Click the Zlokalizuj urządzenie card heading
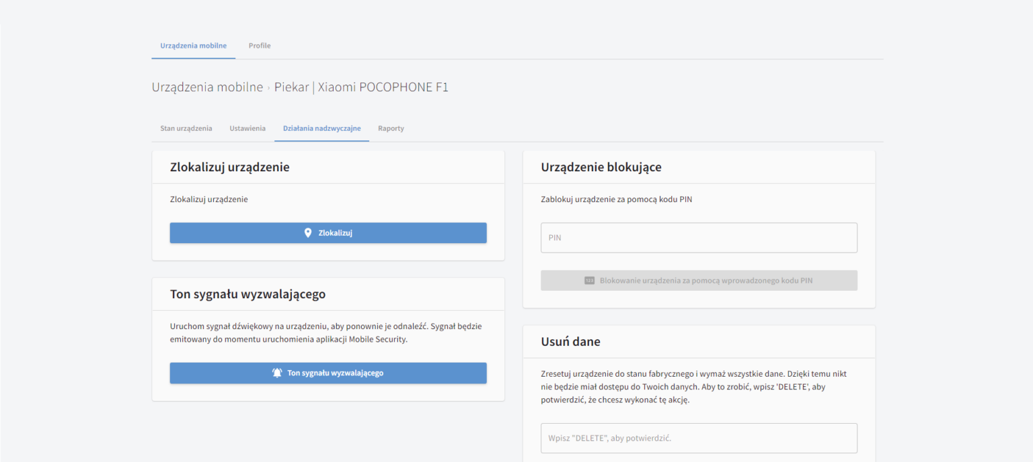Image resolution: width=1033 pixels, height=462 pixels. click(x=229, y=167)
